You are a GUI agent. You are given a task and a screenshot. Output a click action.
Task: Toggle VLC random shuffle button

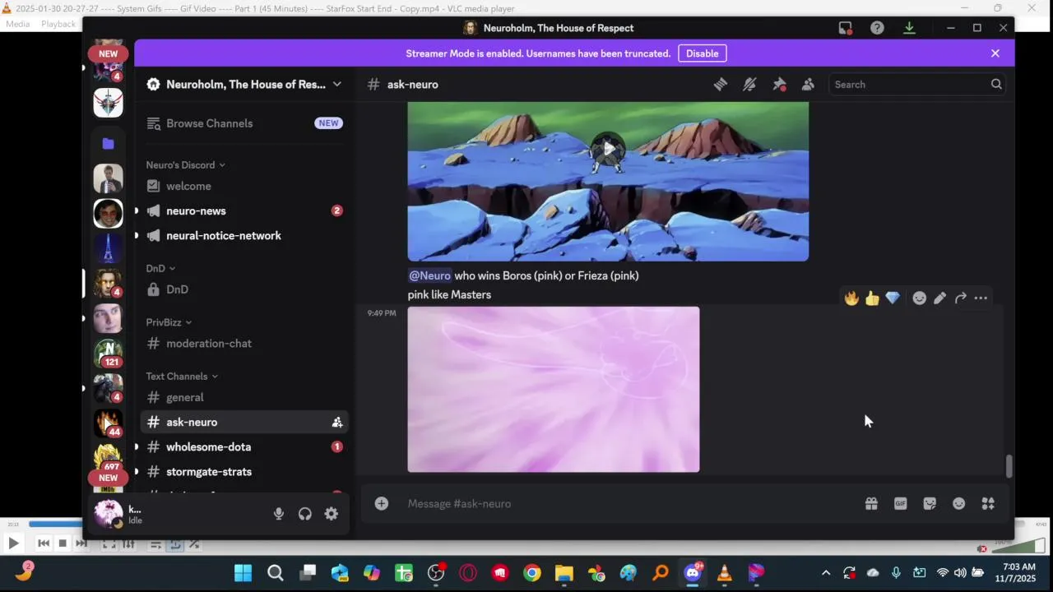pyautogui.click(x=193, y=543)
